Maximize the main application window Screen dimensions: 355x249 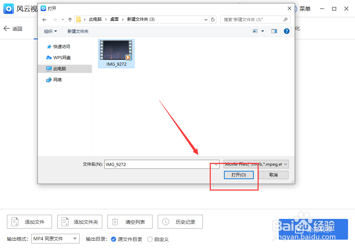(334, 9)
